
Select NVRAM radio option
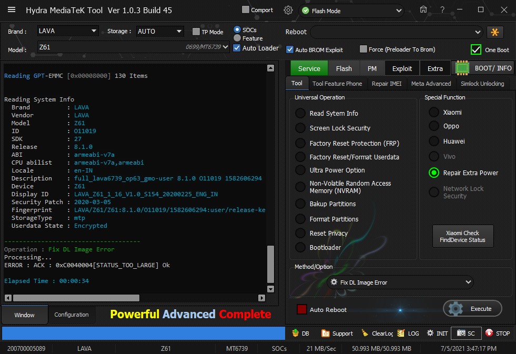click(300, 187)
